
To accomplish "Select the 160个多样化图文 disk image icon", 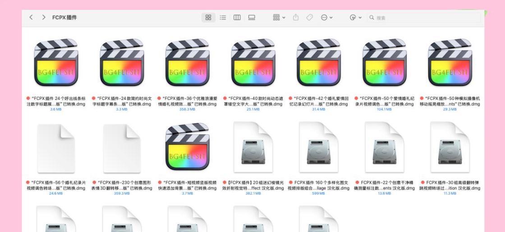I will [x=318, y=147].
